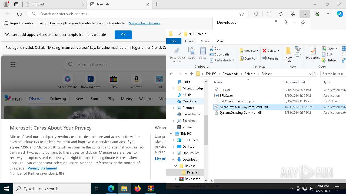Viewport: 346px width, 194px height.
Task: Open the Privacy Statement link
Action: pos(42,168)
